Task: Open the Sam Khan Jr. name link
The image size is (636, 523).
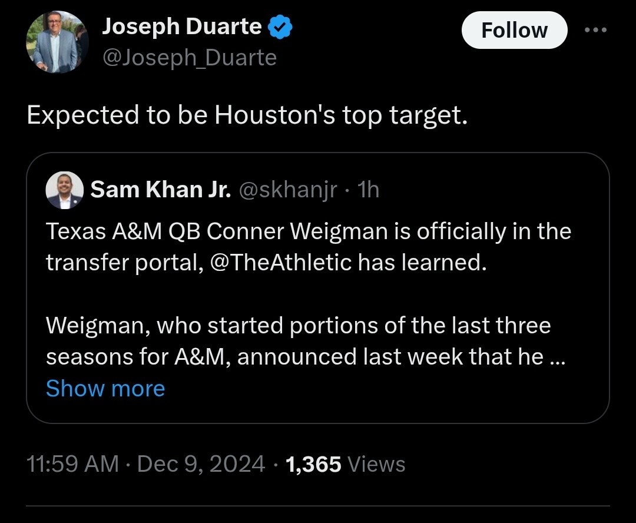Action: coord(161,190)
